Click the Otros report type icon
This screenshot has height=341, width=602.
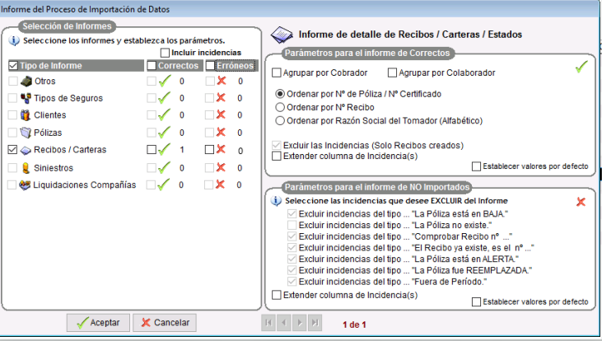26,81
